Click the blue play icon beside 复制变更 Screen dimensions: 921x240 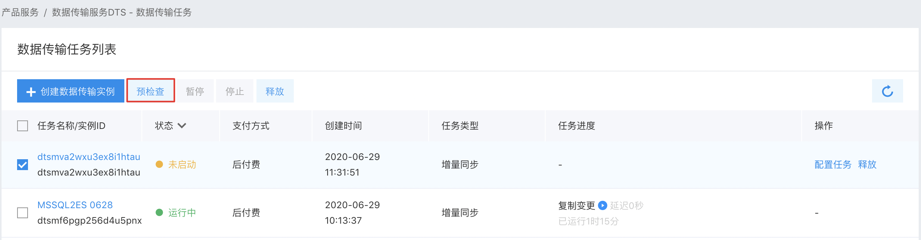(x=602, y=205)
